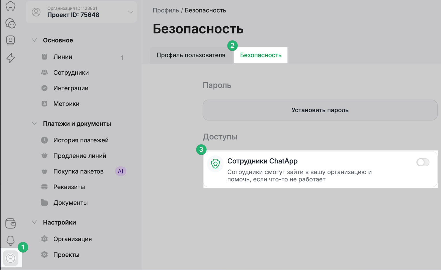Click the bot face icon in sidebar
Image resolution: width=441 pixels, height=270 pixels.
pos(11,40)
